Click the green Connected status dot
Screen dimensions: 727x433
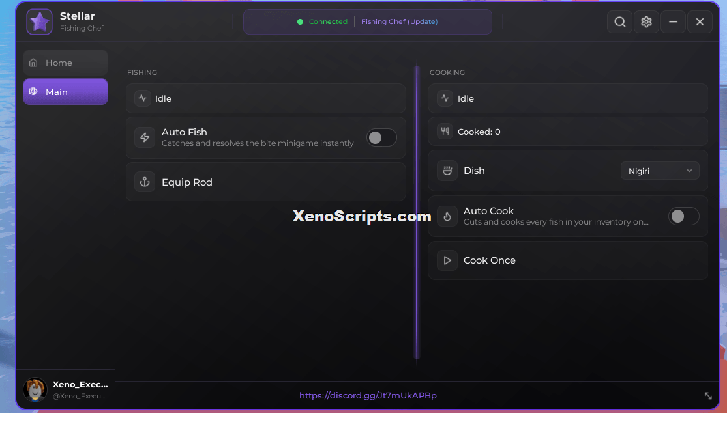pos(300,21)
